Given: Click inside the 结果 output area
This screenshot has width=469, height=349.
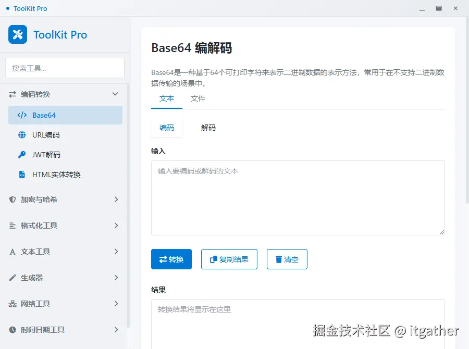Looking at the screenshot, I should (x=298, y=324).
